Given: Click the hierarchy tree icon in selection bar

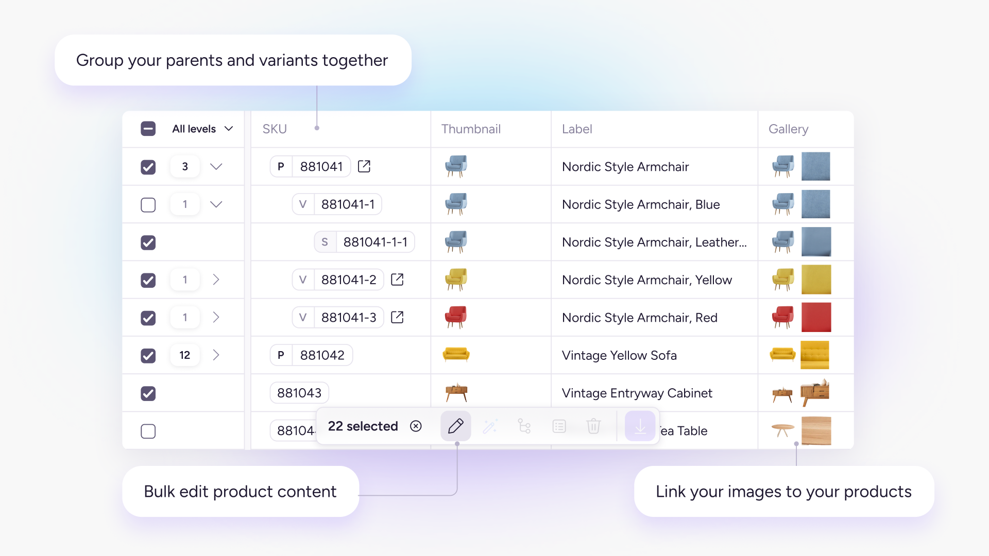Looking at the screenshot, I should pos(524,426).
